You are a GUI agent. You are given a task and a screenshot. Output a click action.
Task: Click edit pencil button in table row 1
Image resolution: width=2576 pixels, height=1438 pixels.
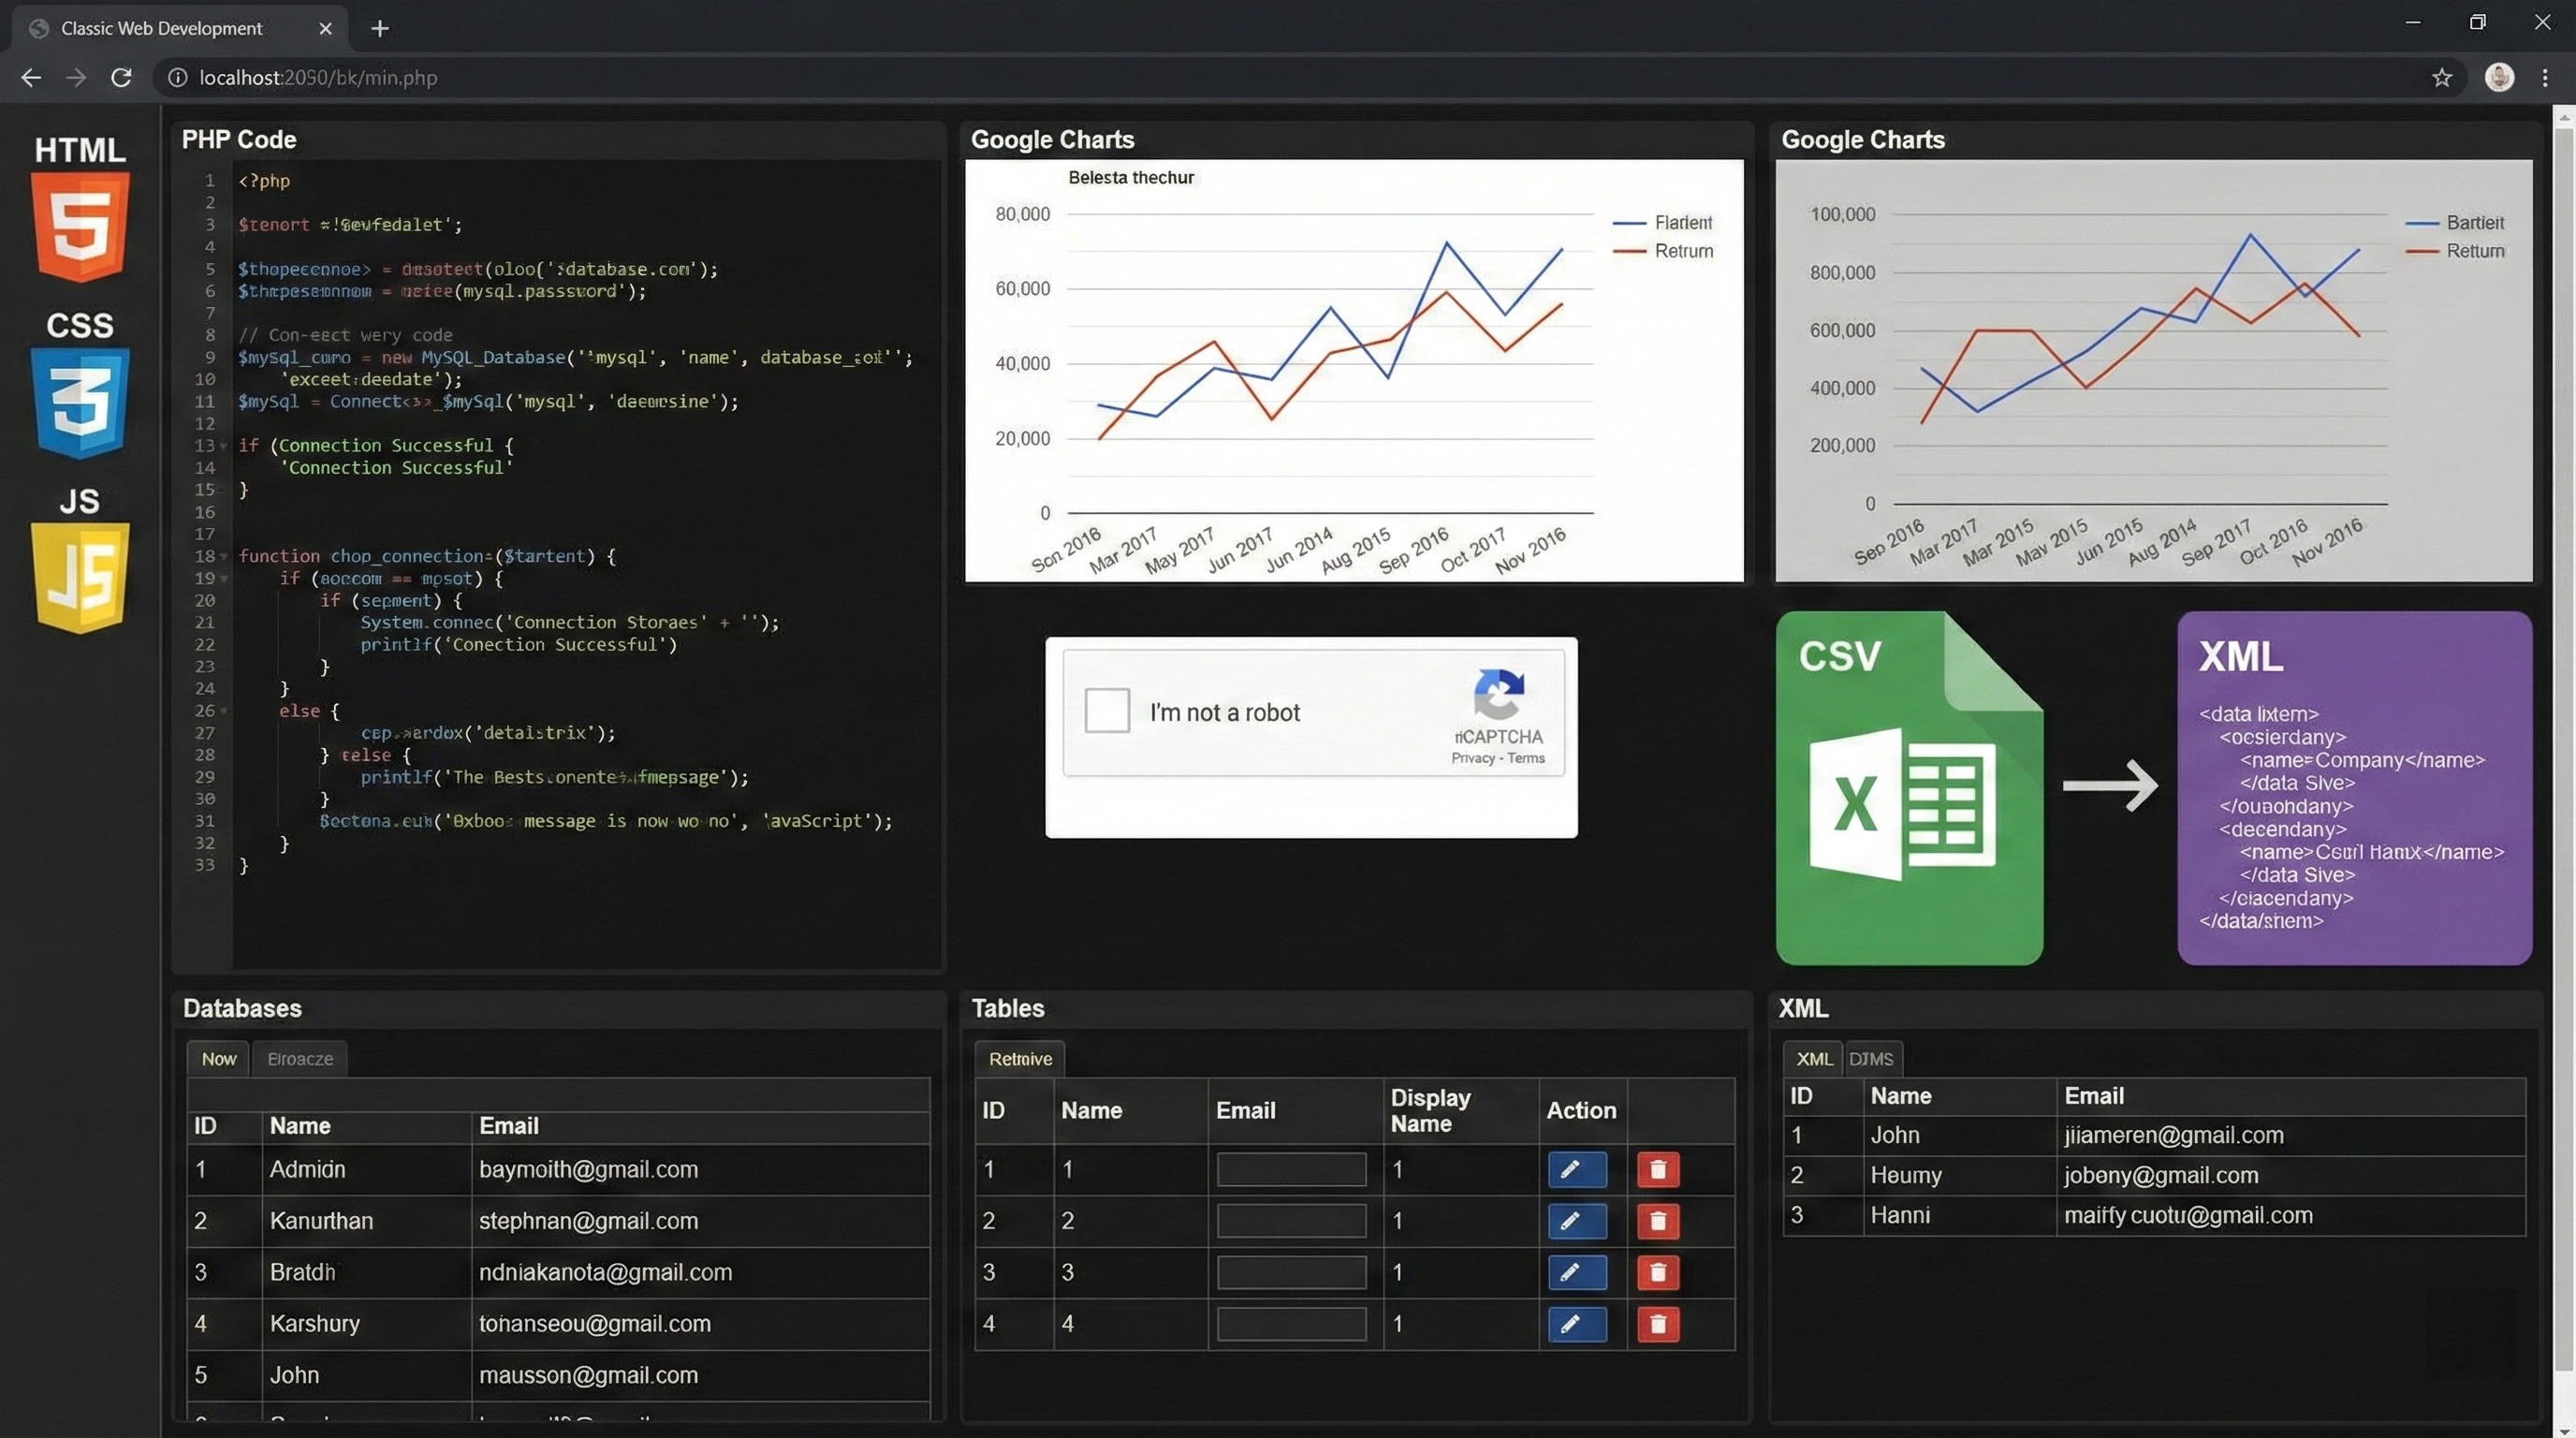(1576, 1169)
